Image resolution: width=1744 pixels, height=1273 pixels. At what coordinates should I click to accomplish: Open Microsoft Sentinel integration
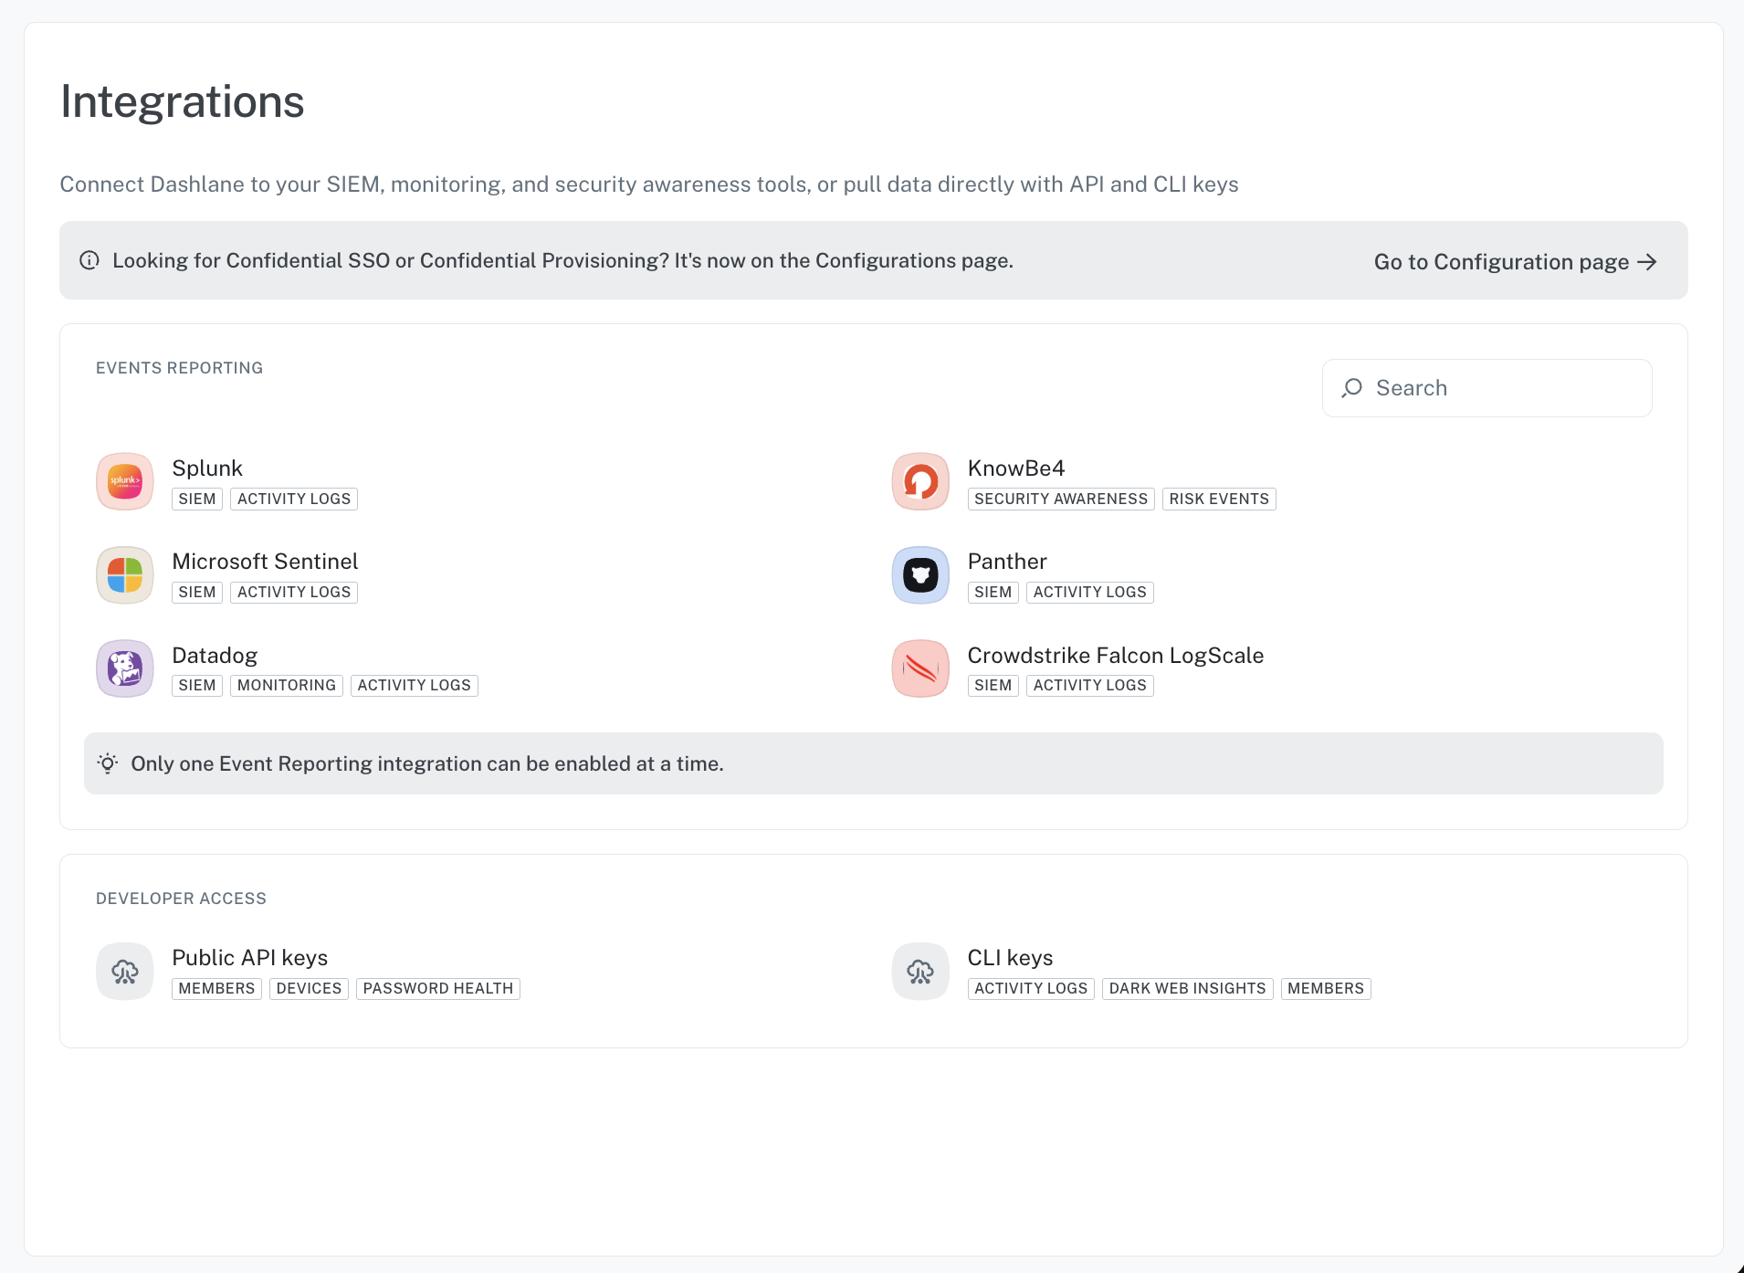(x=265, y=562)
